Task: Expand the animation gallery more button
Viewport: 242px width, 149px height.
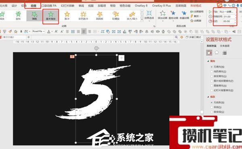Action: 142,20
